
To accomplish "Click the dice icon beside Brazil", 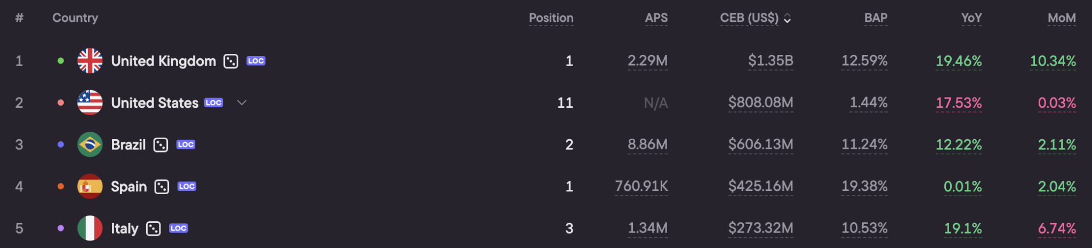I will (160, 145).
